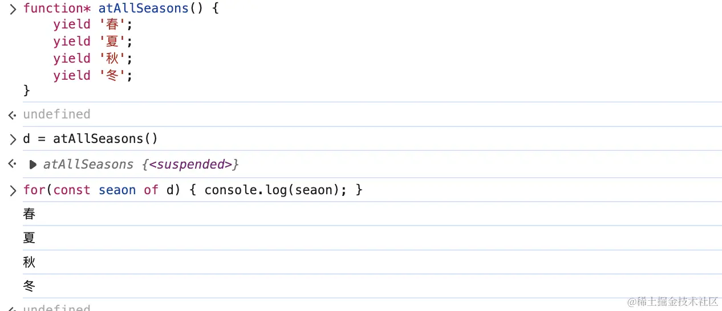The height and width of the screenshot is (311, 722).
Task: Click the yield '夏' code line
Action: click(93, 42)
